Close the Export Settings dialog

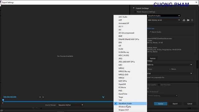[x=196, y=2]
